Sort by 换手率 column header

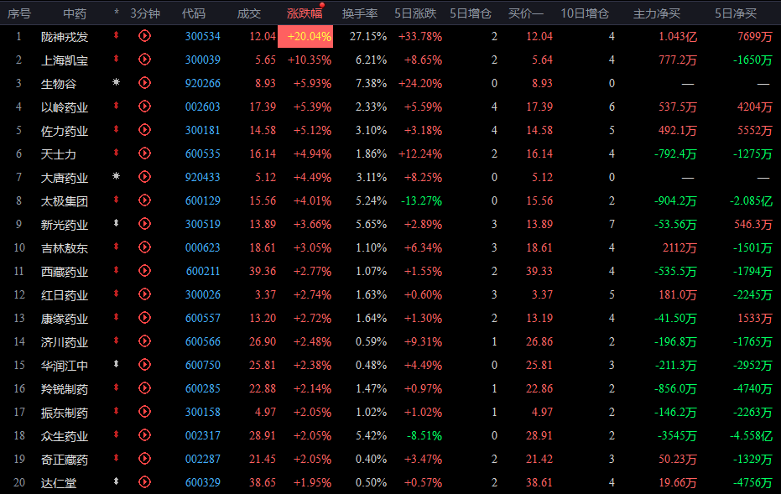[360, 13]
